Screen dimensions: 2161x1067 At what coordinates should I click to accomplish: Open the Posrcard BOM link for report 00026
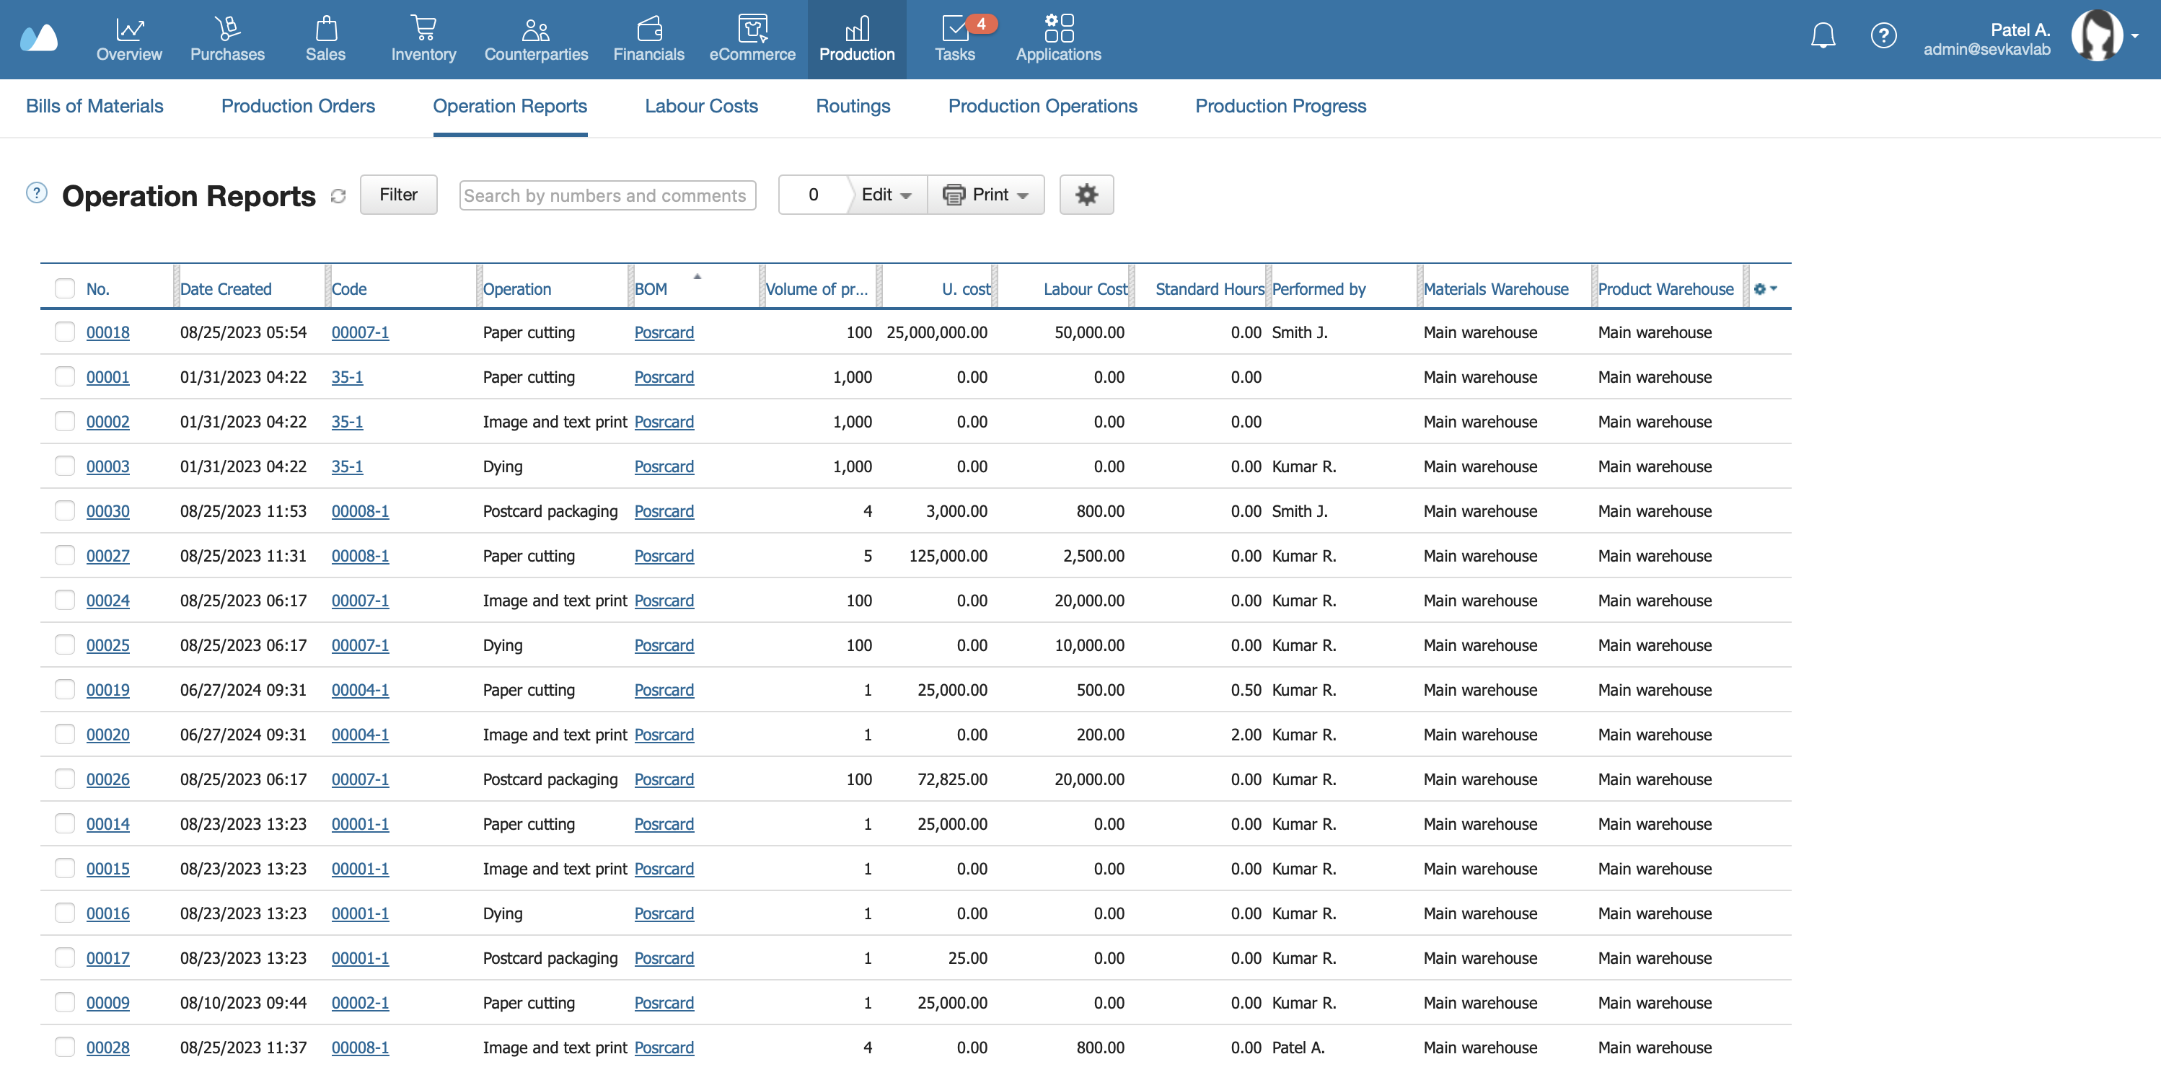[664, 779]
